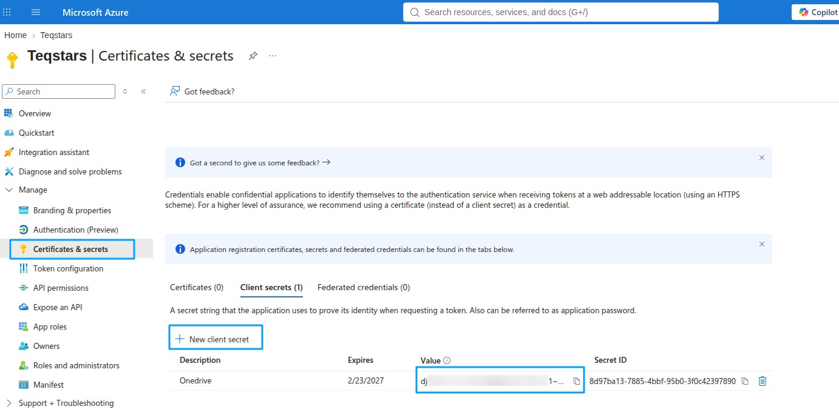Expand or collapse all sidebar groups arrows
Screen dimensions: 839x418
click(x=125, y=91)
